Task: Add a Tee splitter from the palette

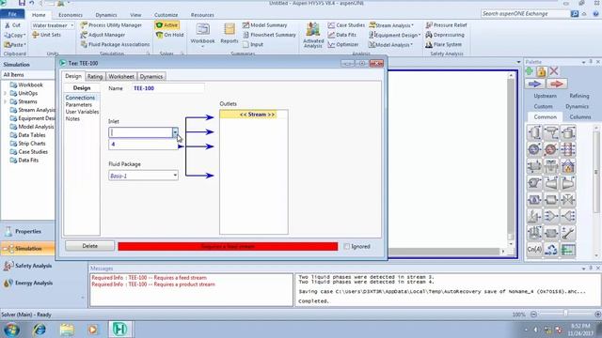Action: [x=568, y=216]
